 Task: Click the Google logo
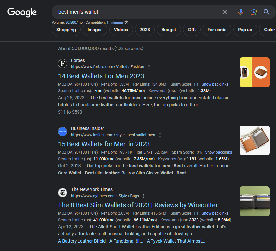[22, 12]
